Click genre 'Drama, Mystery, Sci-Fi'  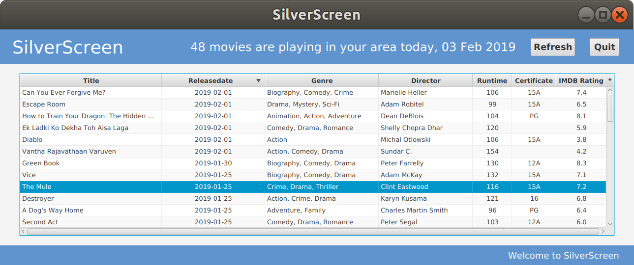303,104
